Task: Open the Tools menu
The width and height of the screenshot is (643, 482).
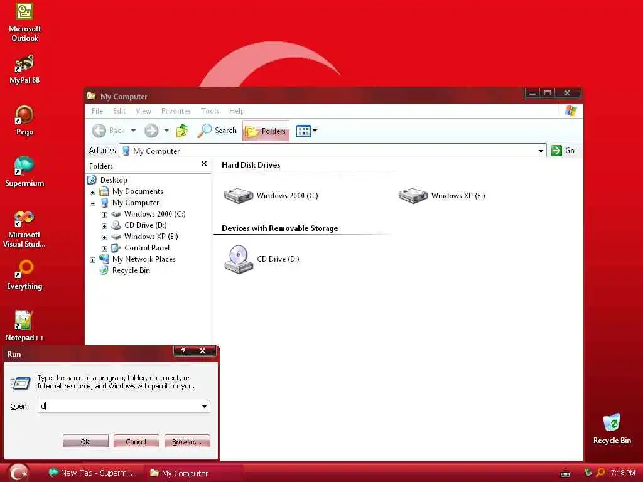Action: [x=210, y=111]
